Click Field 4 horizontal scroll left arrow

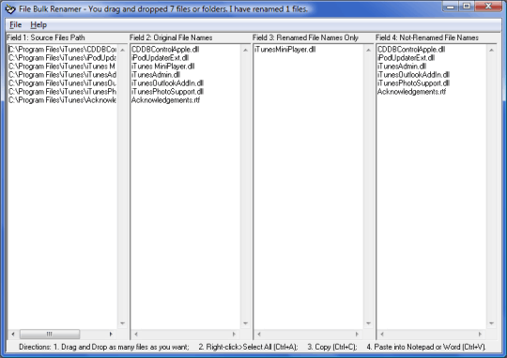tap(382, 334)
